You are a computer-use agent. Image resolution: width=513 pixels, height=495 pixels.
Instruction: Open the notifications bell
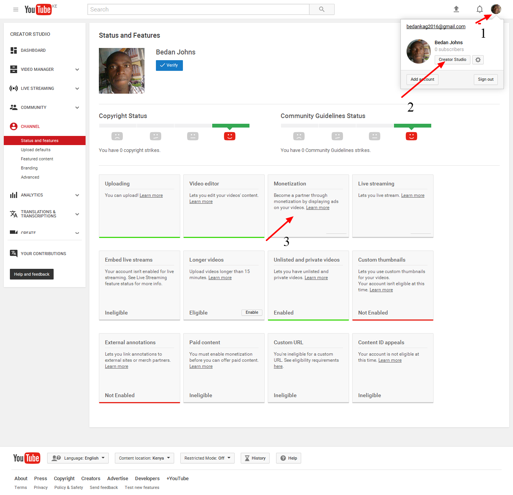point(479,9)
